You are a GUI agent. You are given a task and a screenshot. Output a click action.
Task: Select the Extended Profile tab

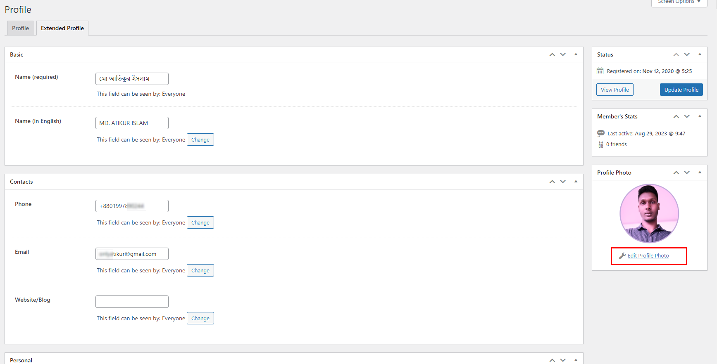pos(62,28)
